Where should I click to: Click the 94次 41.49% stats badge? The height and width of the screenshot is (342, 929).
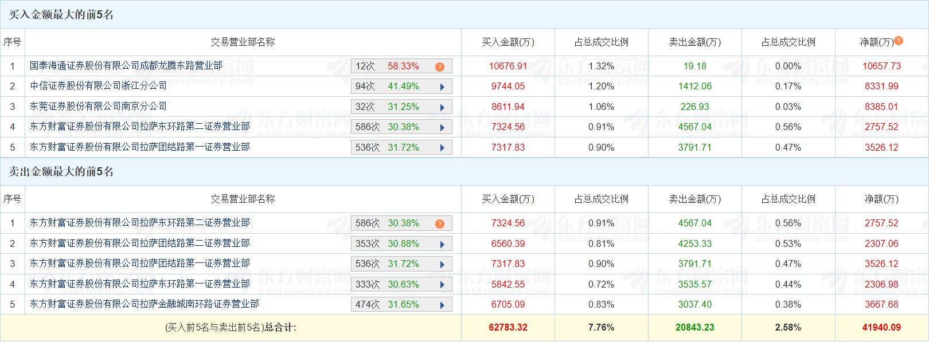(x=388, y=87)
